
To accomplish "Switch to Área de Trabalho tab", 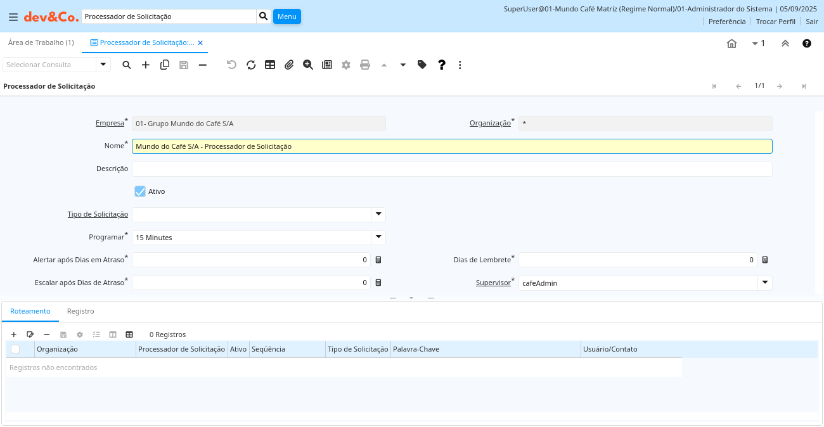I will tap(41, 42).
